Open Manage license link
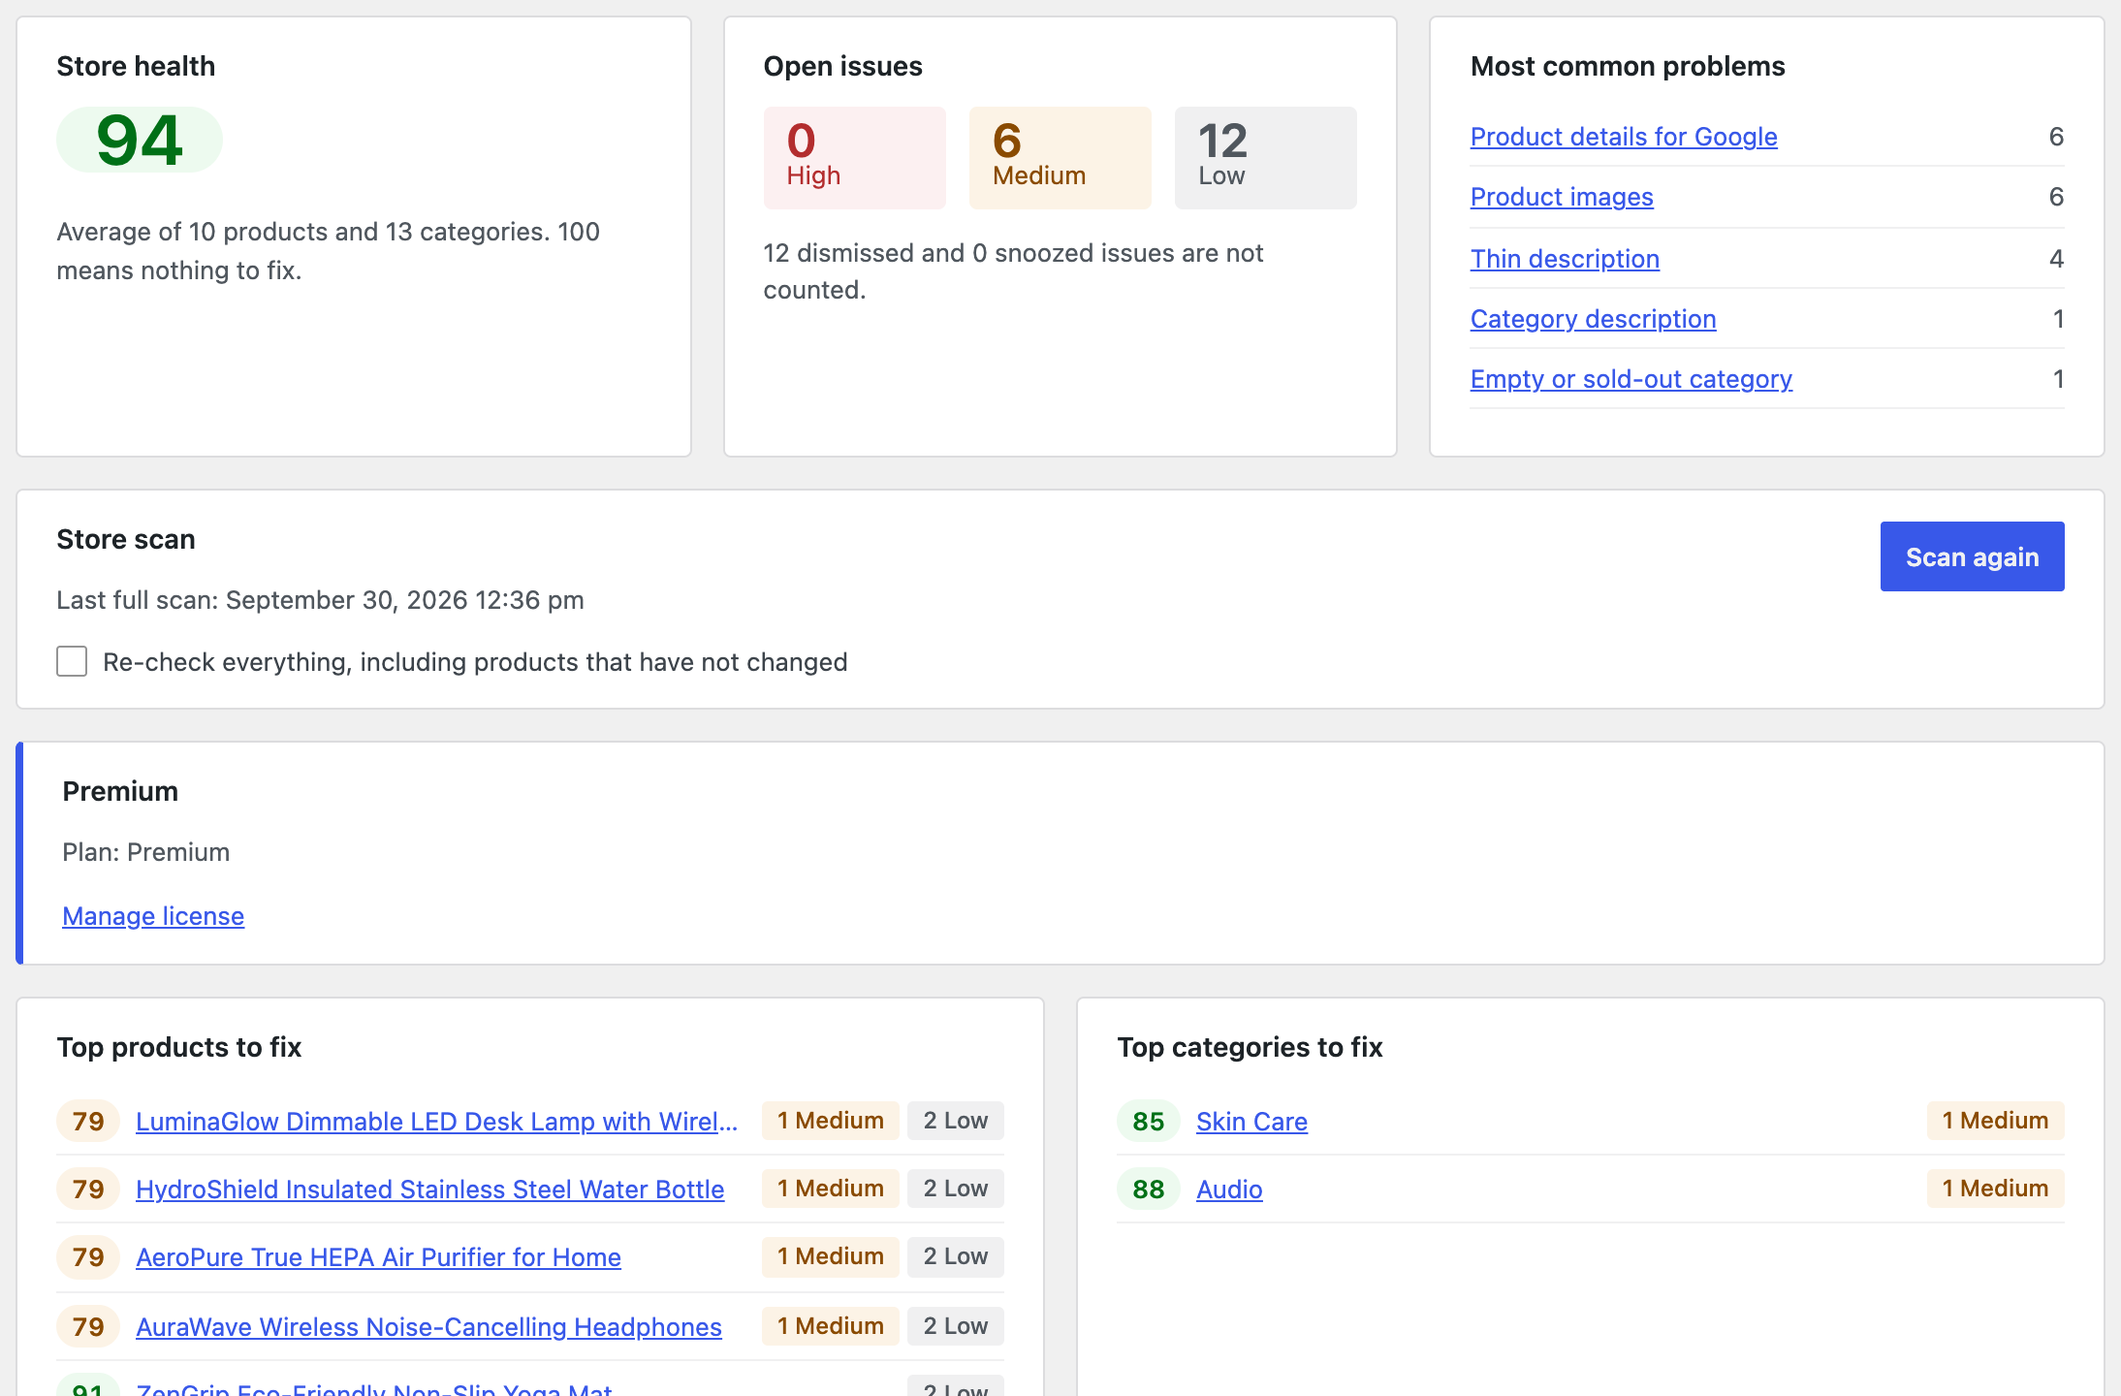The height and width of the screenshot is (1396, 2121). 153,916
